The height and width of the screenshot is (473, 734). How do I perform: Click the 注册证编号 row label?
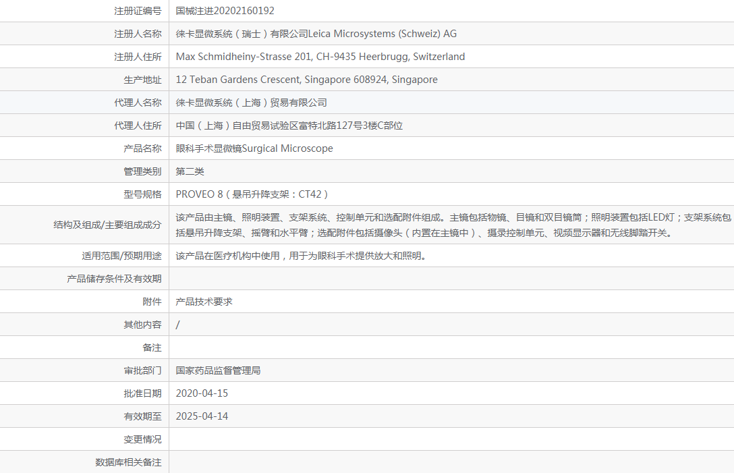coord(138,11)
